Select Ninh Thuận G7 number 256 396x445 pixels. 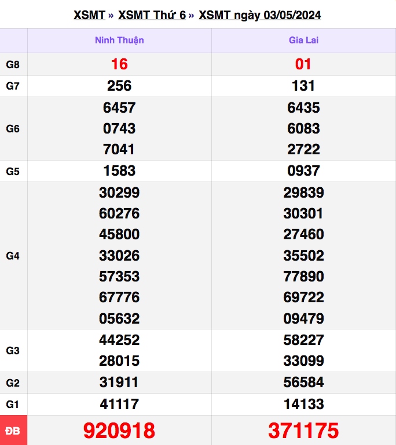point(119,86)
